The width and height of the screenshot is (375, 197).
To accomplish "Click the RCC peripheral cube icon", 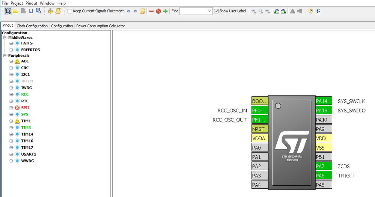I will [17, 94].
